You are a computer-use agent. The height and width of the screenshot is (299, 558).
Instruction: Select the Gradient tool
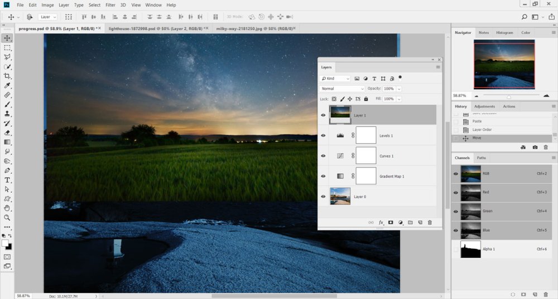click(x=7, y=142)
